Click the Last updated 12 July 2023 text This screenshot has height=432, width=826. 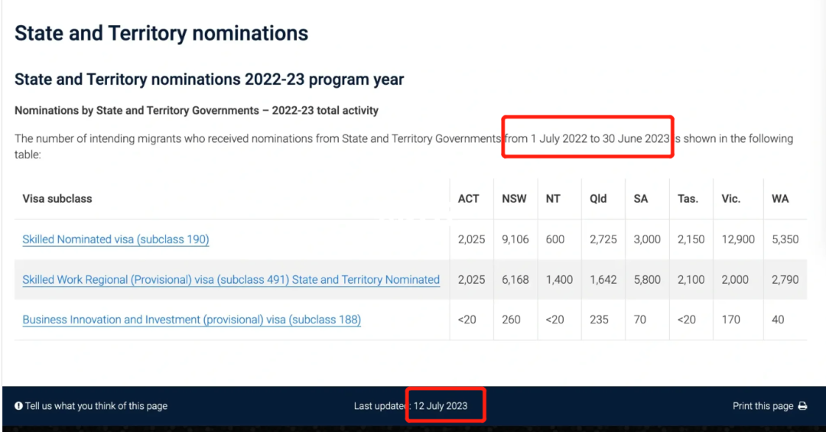[x=411, y=406]
